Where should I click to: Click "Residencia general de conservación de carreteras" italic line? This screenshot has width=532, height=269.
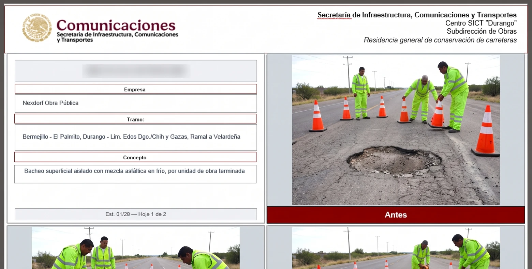[x=440, y=40]
